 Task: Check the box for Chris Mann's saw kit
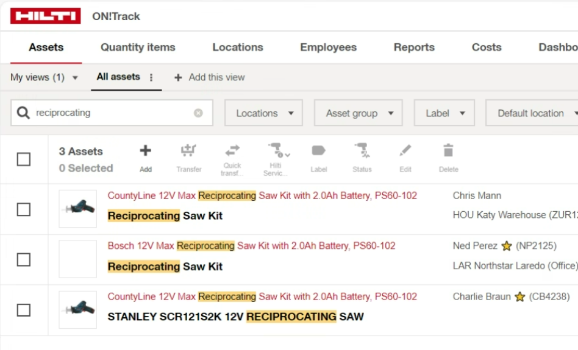(x=24, y=209)
